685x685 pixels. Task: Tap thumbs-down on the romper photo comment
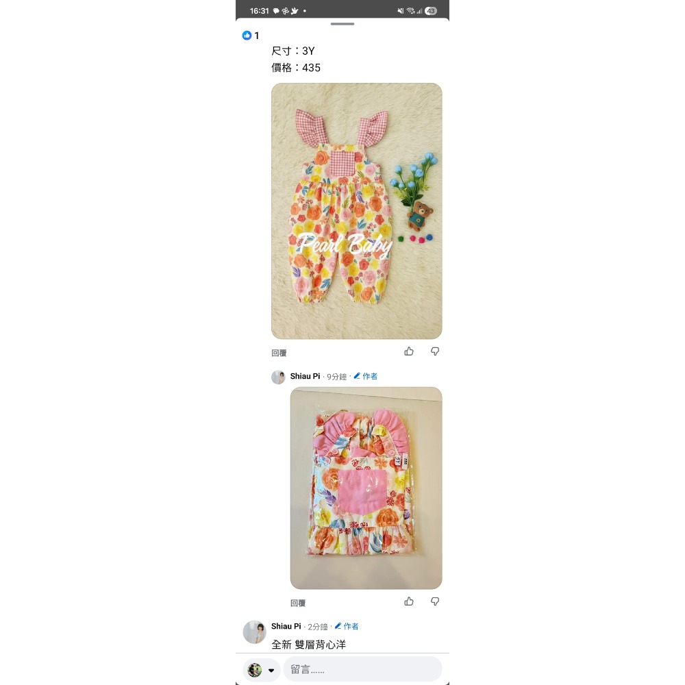(435, 351)
